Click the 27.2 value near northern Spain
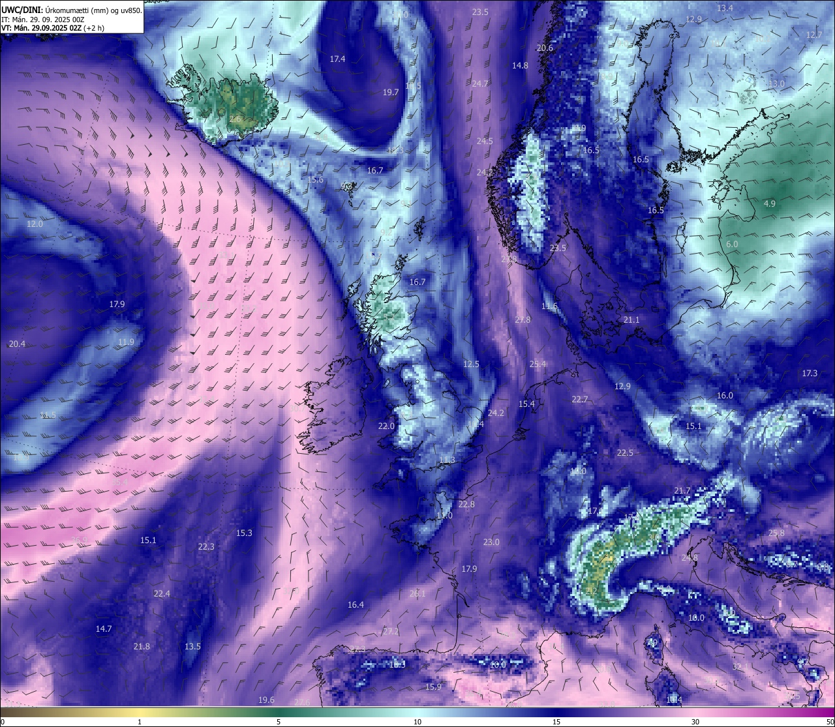 [x=391, y=632]
